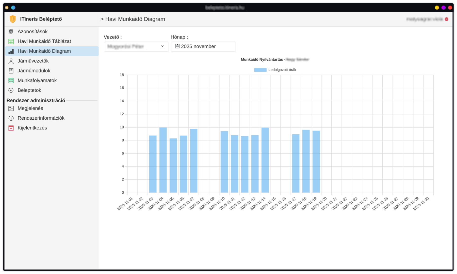Expand the Vezető list with the chevron arrow
The width and height of the screenshot is (457, 274).
pos(162,46)
